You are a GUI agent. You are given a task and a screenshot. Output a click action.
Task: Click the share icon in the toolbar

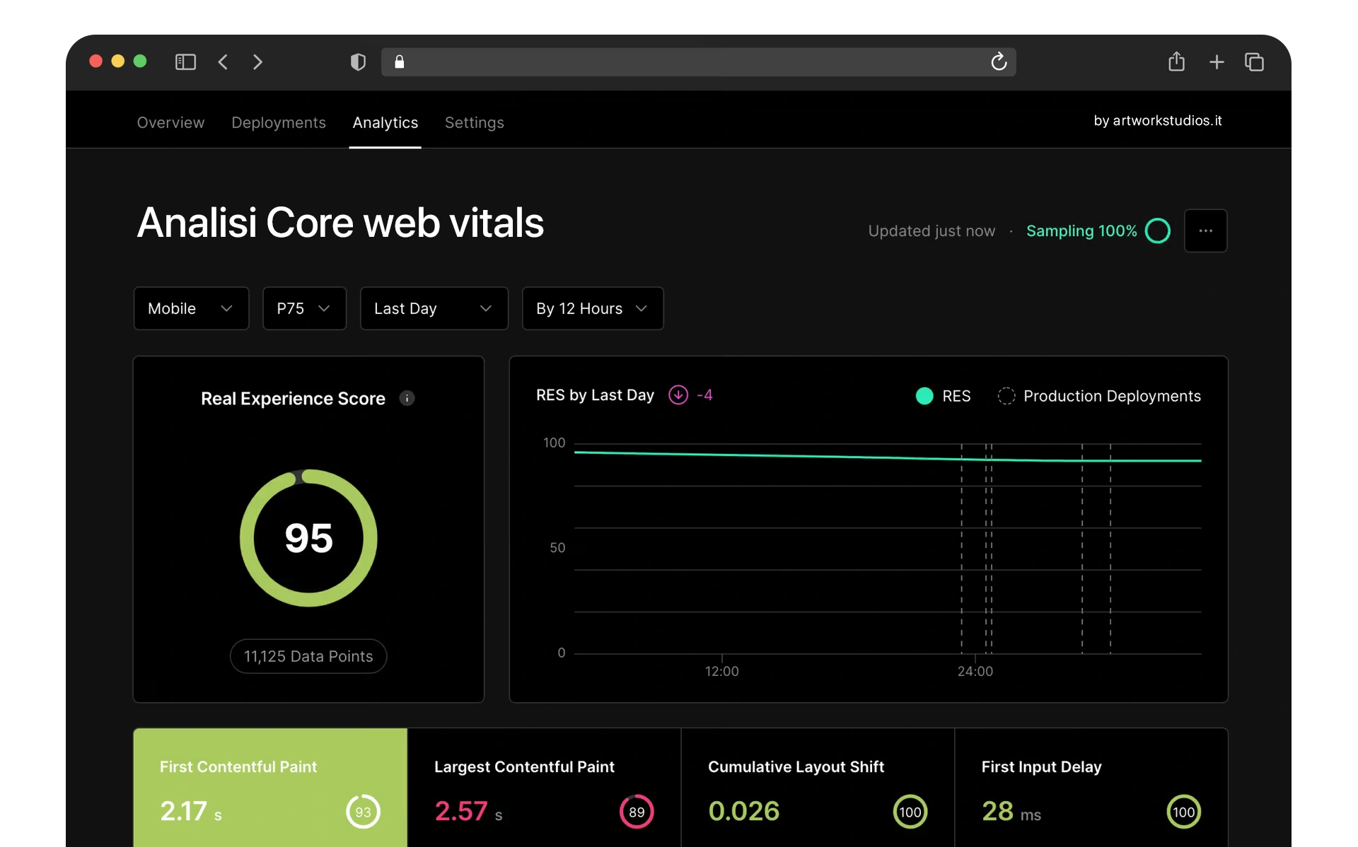pyautogui.click(x=1176, y=62)
